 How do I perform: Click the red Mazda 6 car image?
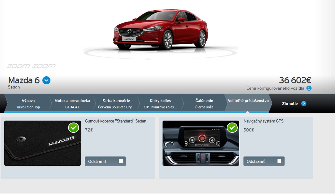tap(161, 30)
